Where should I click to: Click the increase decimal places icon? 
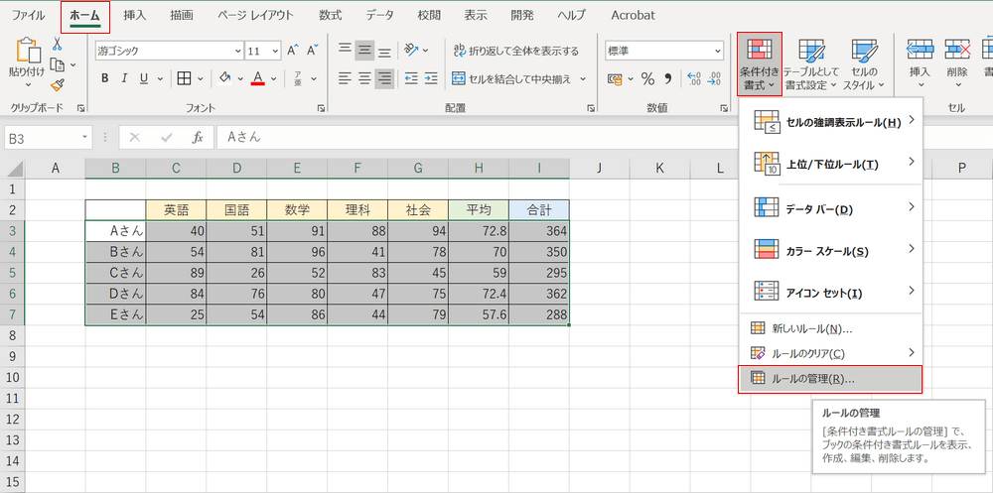tap(693, 78)
